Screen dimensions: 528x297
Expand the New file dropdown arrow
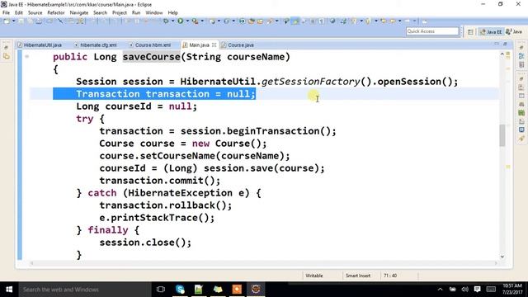click(x=14, y=21)
